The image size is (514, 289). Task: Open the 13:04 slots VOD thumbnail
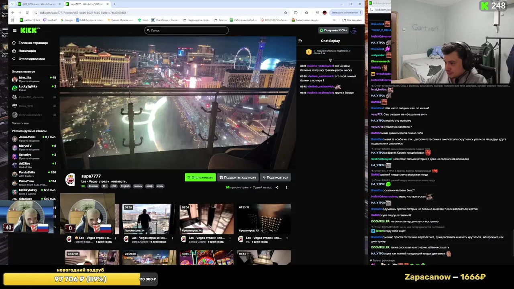[x=206, y=258]
